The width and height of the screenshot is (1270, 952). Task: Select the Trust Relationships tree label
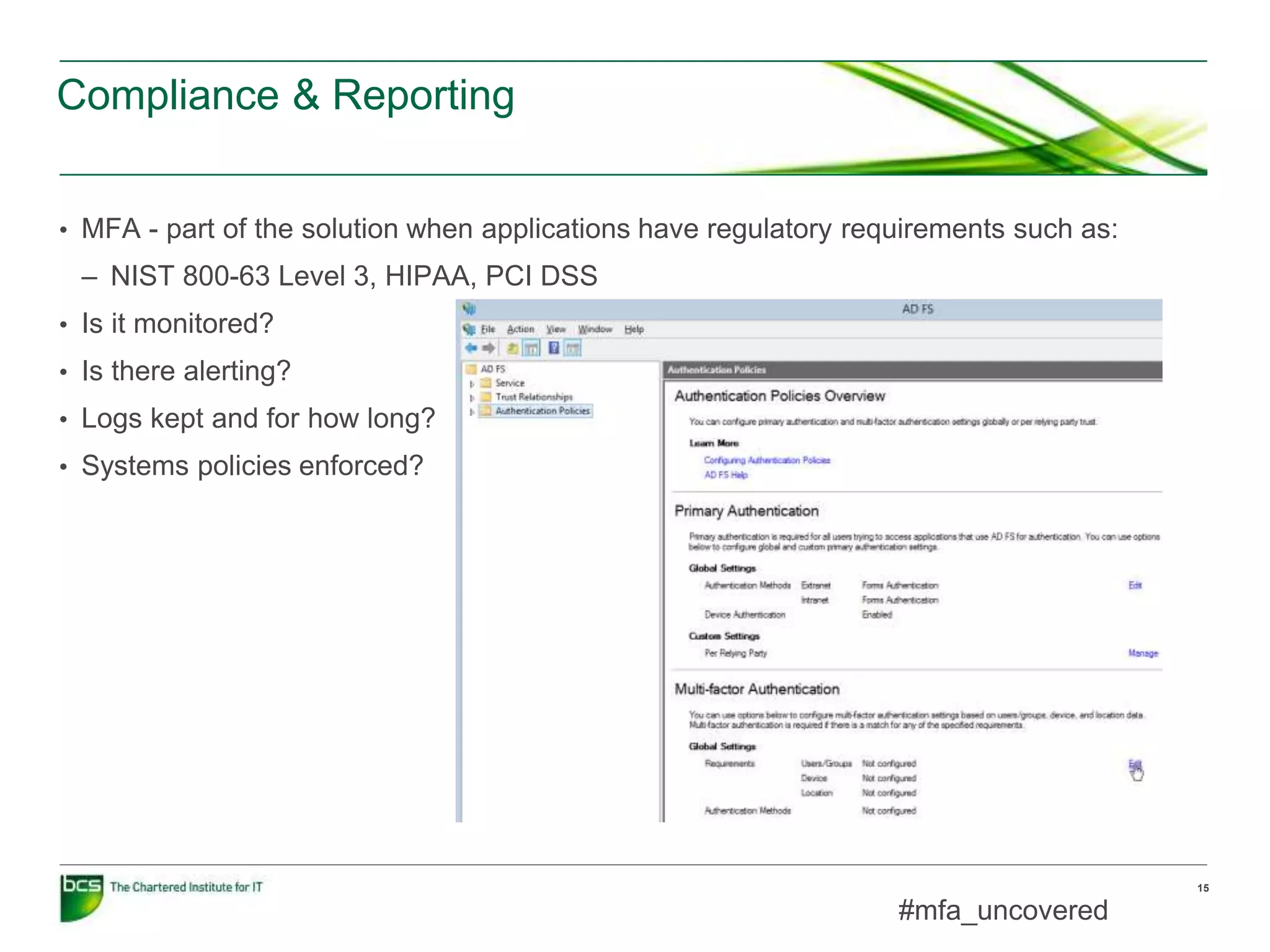[534, 397]
